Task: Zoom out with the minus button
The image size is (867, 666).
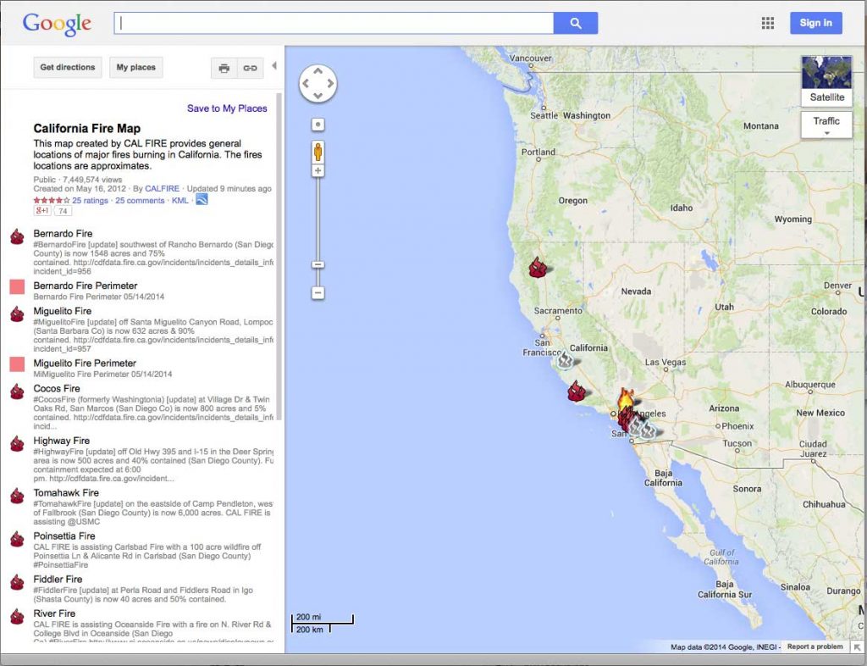Action: [318, 292]
